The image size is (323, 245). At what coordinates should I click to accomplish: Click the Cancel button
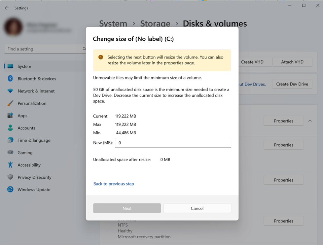197,208
